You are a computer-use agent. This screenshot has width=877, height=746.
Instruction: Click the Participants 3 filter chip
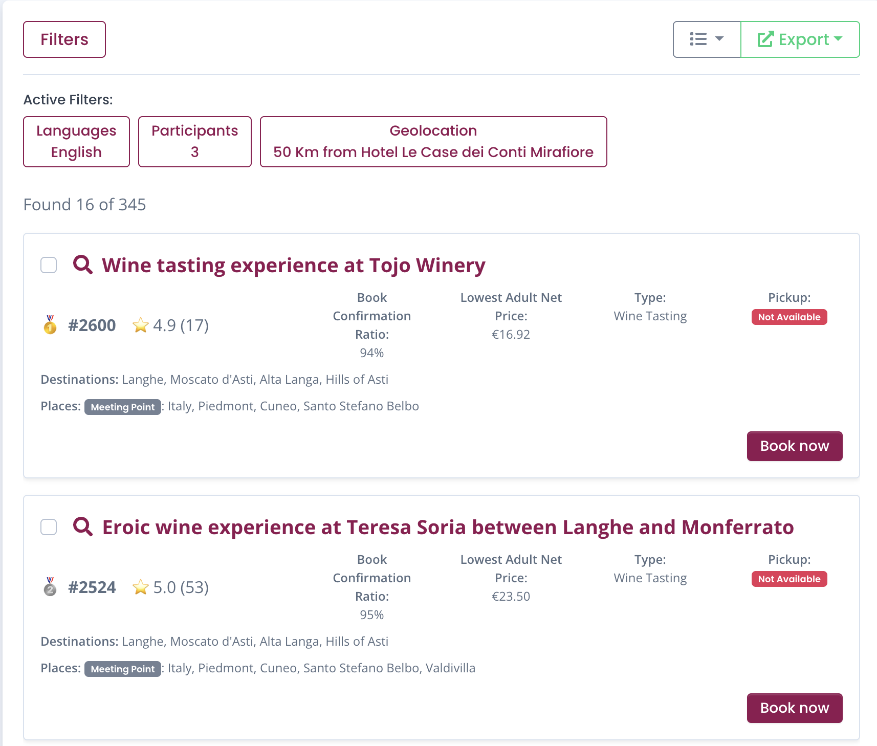point(194,142)
